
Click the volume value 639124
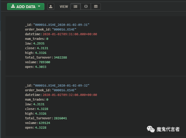tap(43, 123)
